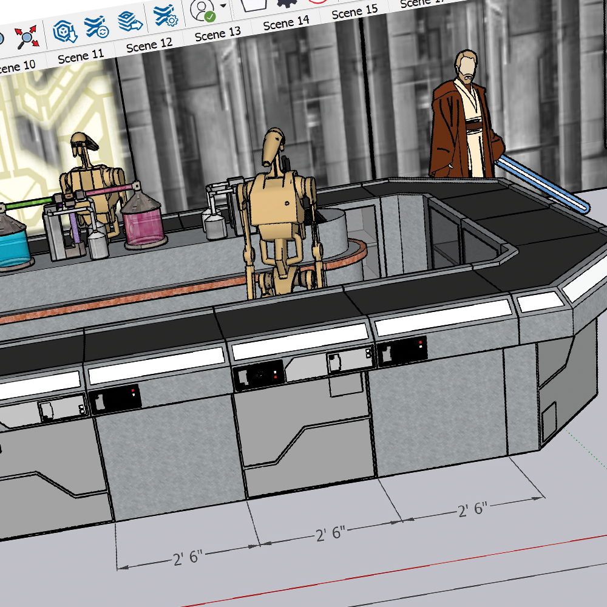The width and height of the screenshot is (607, 607).
Task: Click the leftmost 2' 6" dimension label
Action: [x=188, y=557]
